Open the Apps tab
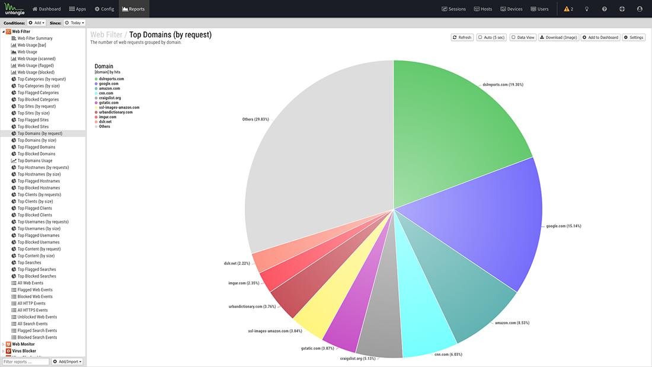This screenshot has width=652, height=367. click(x=78, y=9)
